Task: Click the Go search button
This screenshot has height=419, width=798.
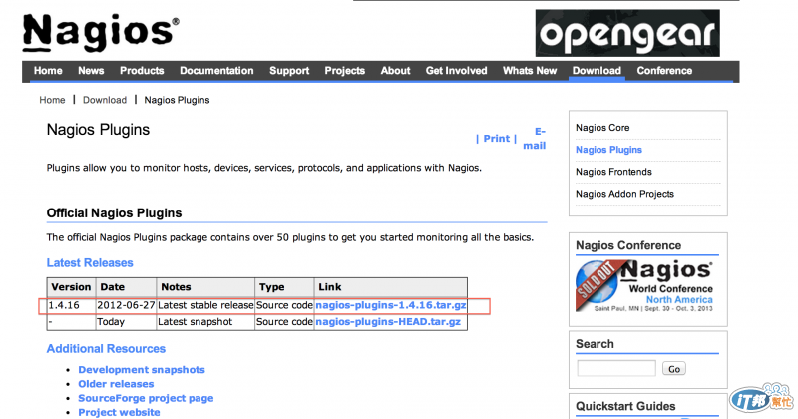Action: click(x=674, y=369)
